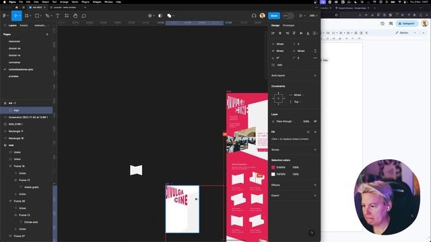Click the Share button in Figma
Viewport: 431px width, 242px height.
(274, 16)
